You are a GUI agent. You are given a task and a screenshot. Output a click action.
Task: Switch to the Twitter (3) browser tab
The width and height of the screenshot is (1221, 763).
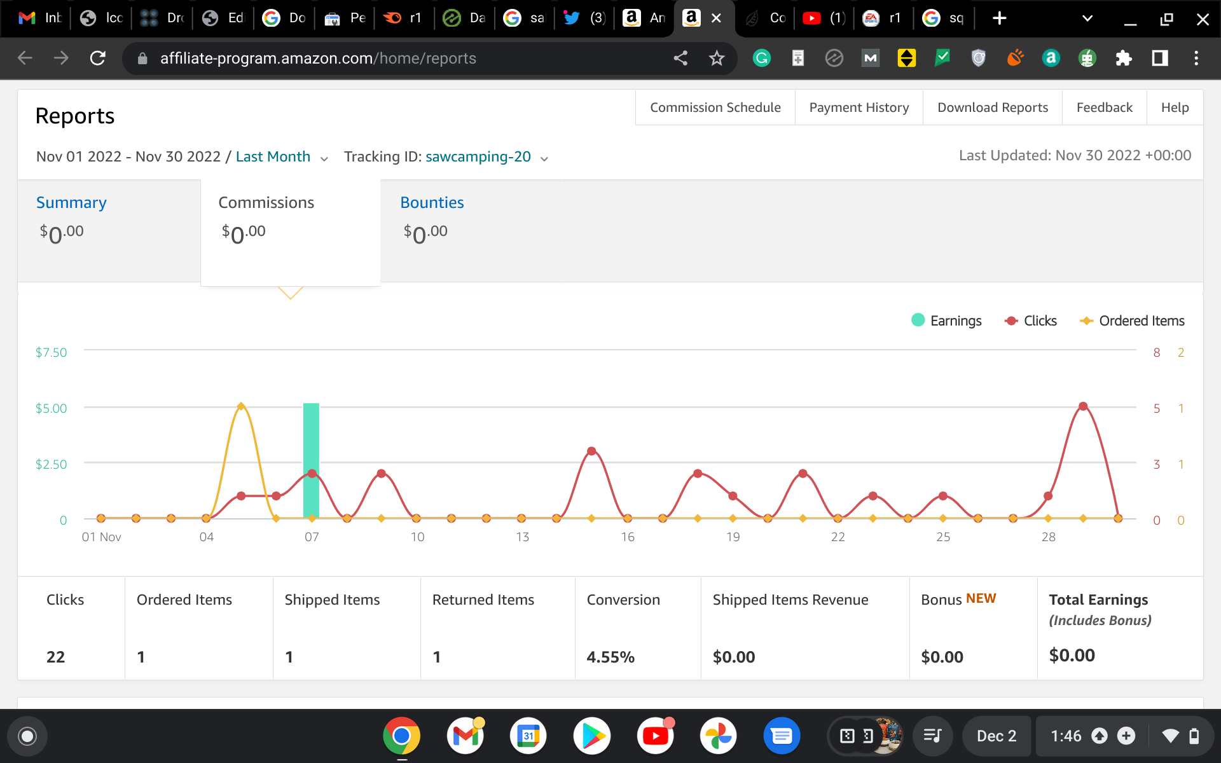click(584, 18)
